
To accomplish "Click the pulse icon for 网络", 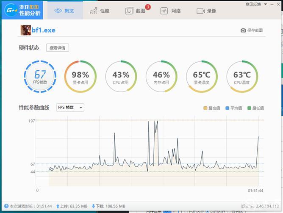I will point(164,11).
